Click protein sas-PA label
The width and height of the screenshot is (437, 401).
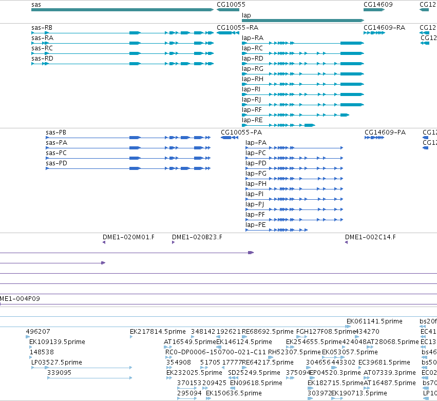click(x=56, y=143)
